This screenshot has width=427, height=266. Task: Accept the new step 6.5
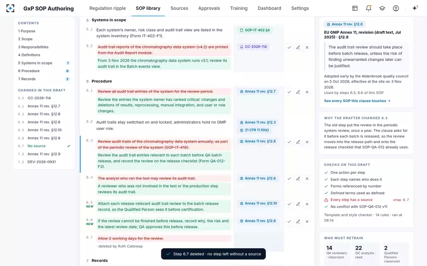click(x=289, y=204)
